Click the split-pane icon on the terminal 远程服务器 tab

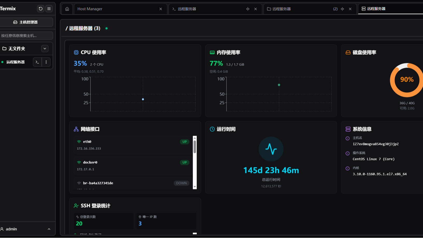click(248, 9)
